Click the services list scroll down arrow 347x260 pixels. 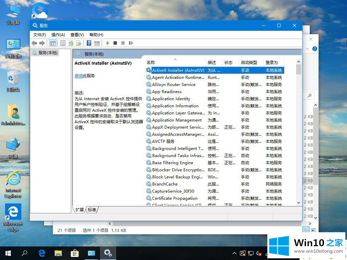click(299, 202)
